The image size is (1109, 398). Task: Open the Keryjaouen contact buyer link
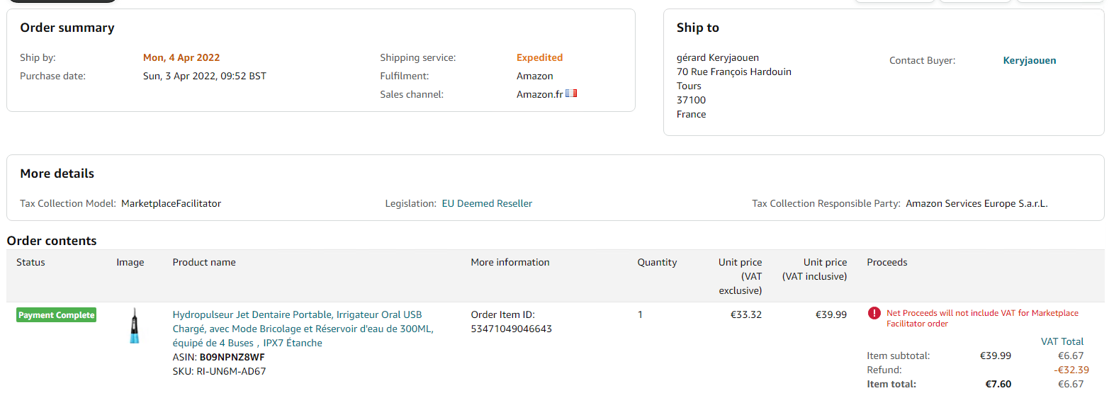point(1029,61)
